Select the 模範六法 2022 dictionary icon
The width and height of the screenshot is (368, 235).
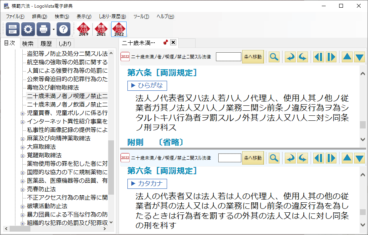119,29
